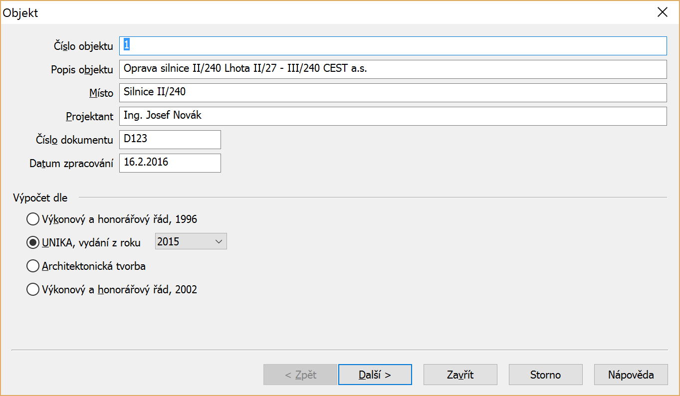The image size is (680, 396).
Task: Close the Objekt dialog with the X
Action: pyautogui.click(x=663, y=12)
